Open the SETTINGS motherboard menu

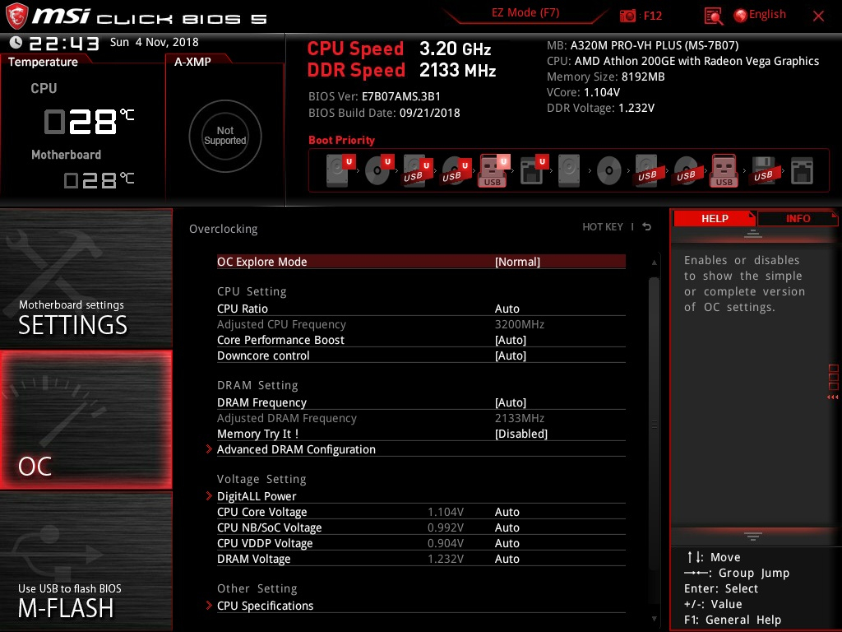coord(86,278)
